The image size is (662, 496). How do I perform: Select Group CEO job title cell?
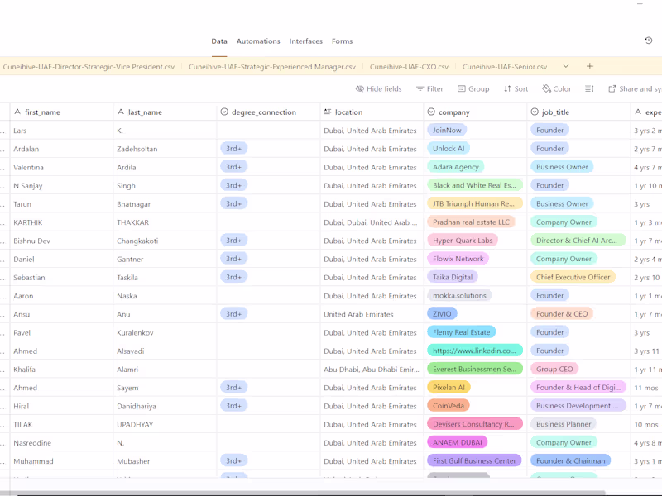(x=578, y=369)
